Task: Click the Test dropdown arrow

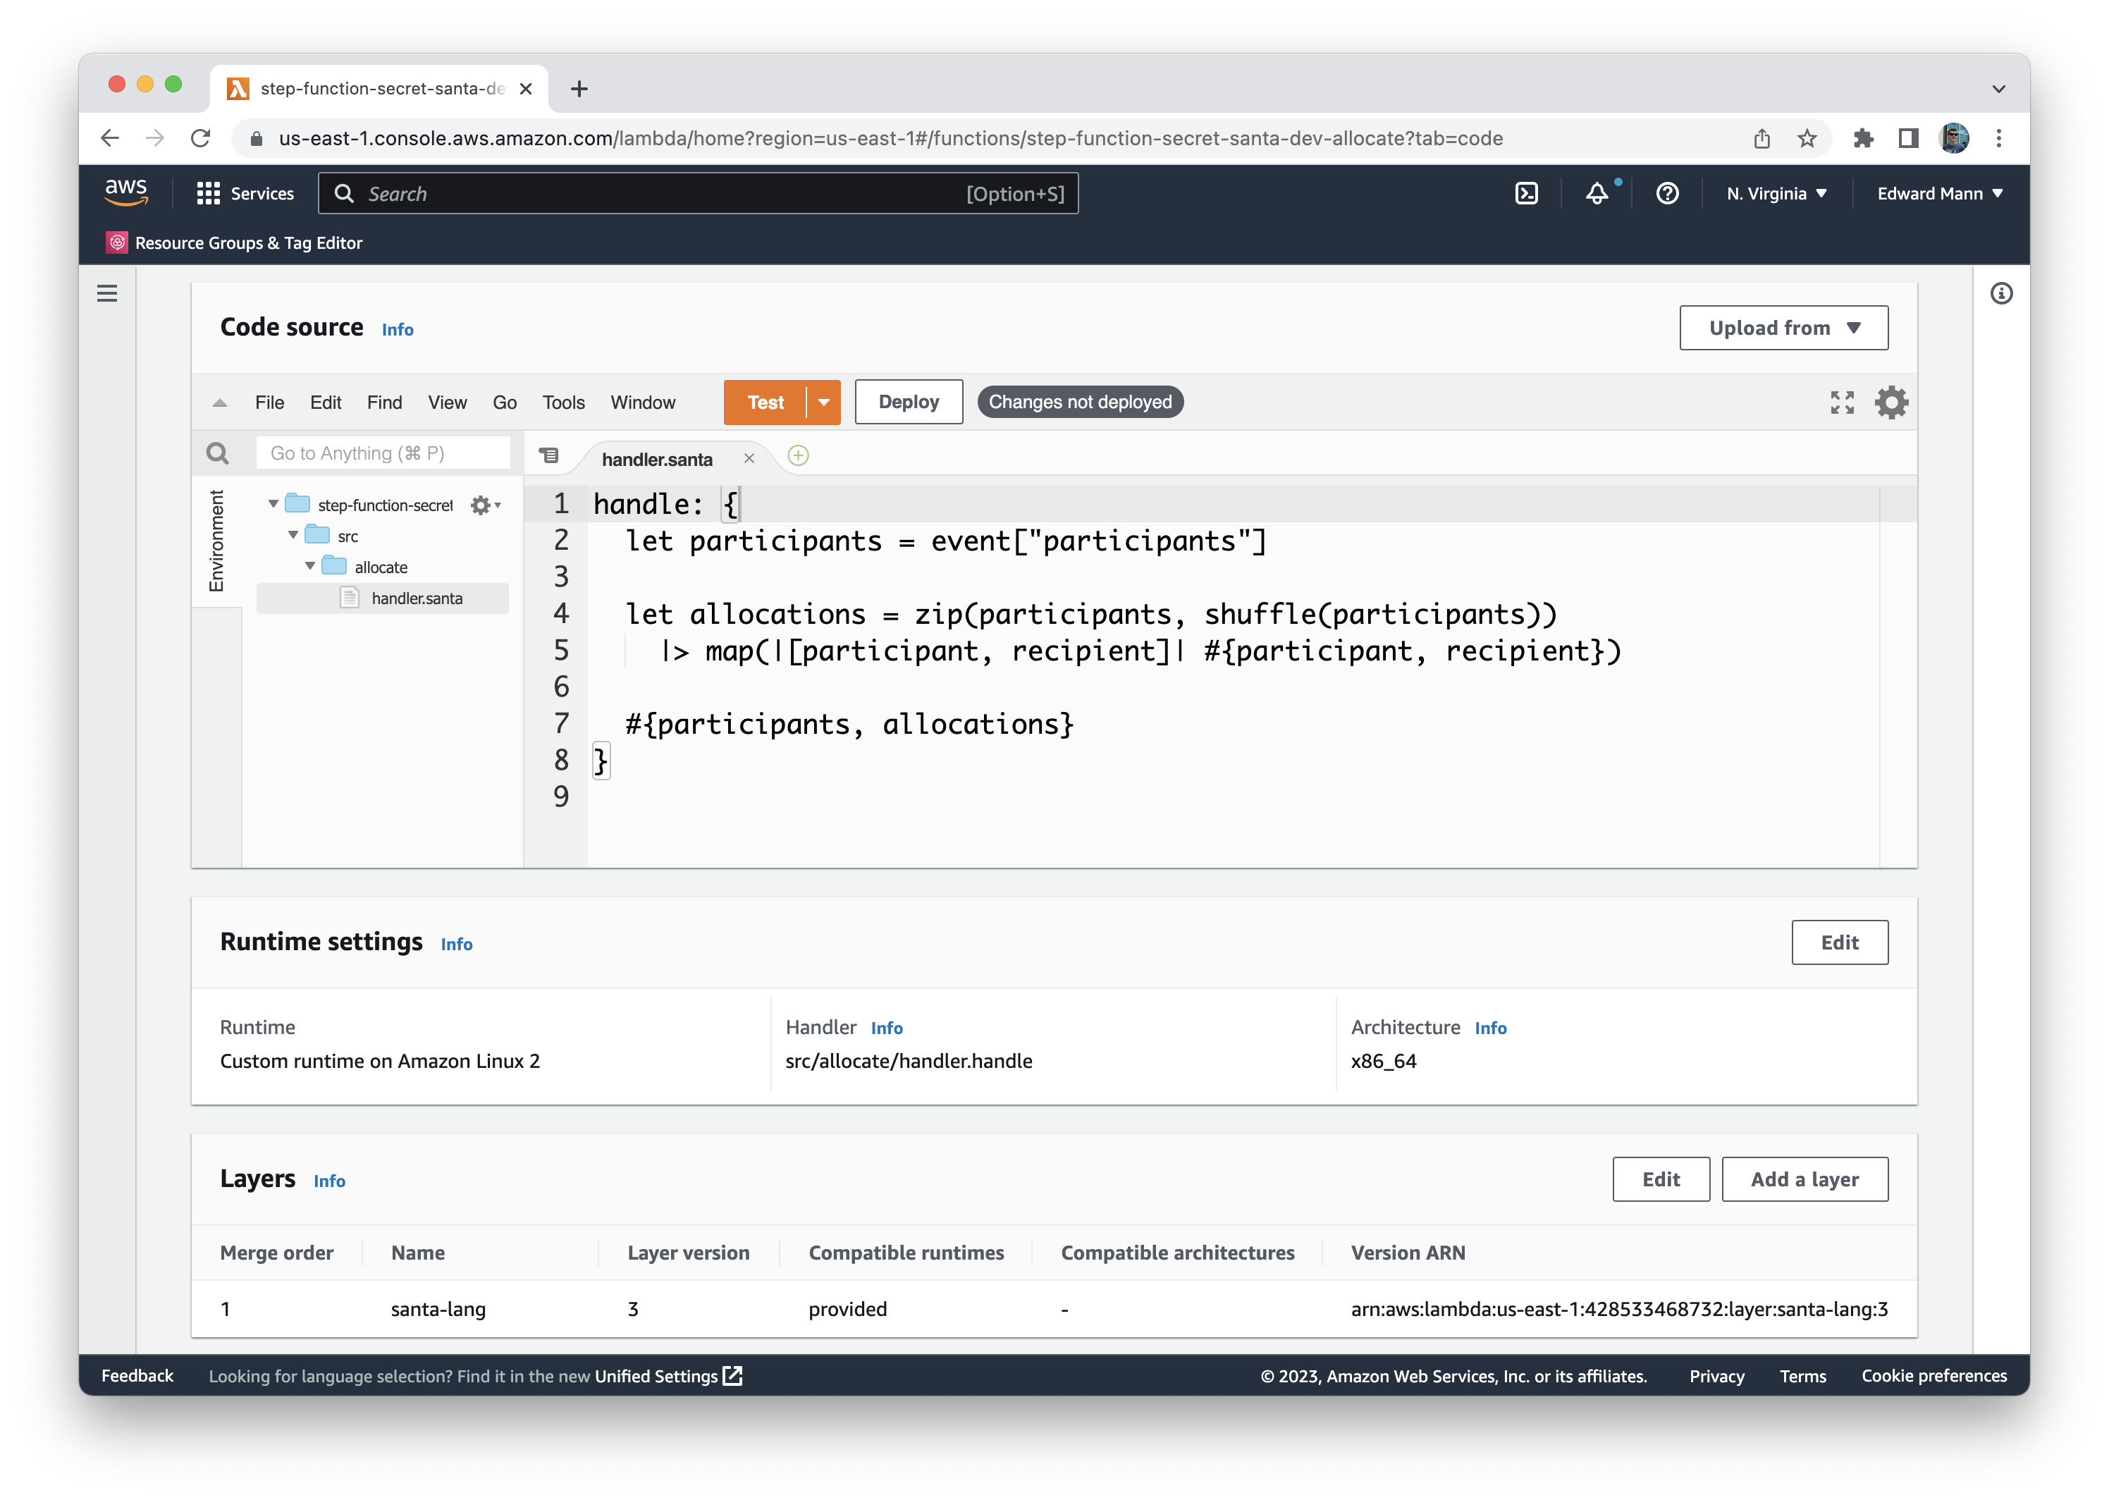Action: 825,402
